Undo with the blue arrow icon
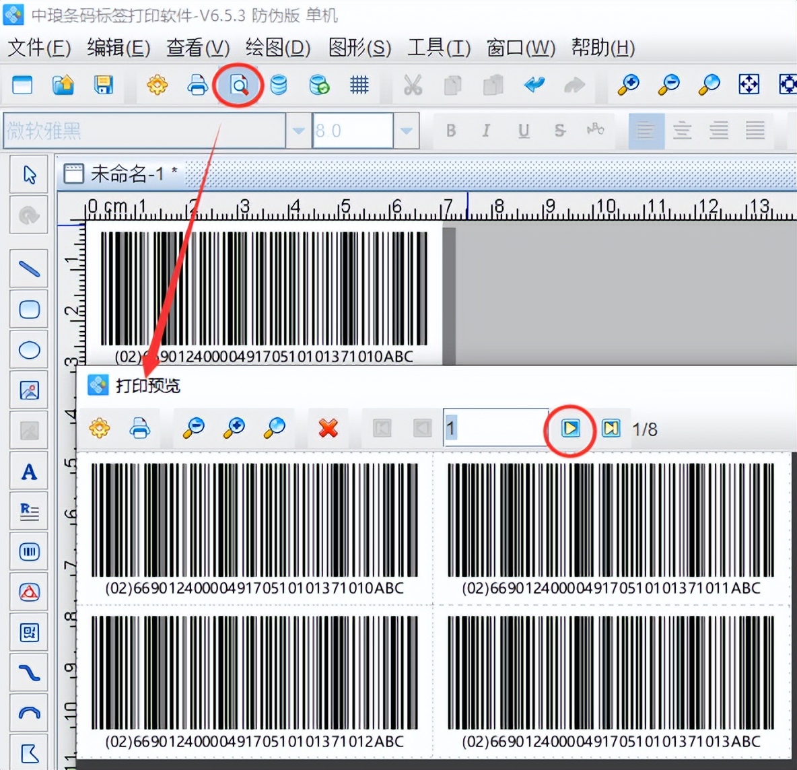Image resolution: width=797 pixels, height=770 pixels. (x=534, y=84)
